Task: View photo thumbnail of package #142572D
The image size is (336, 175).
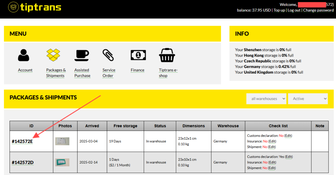Action: (x=62, y=162)
